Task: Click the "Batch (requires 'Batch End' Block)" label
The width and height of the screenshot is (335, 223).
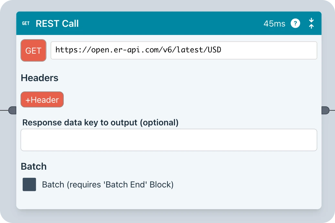Action: tap(108, 185)
